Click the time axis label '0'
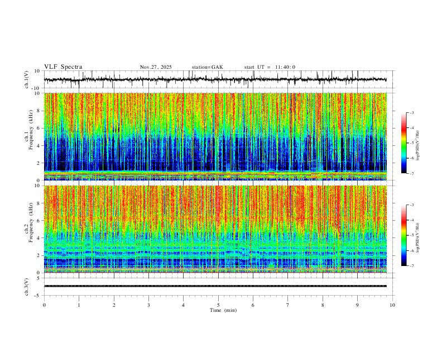 point(44,305)
